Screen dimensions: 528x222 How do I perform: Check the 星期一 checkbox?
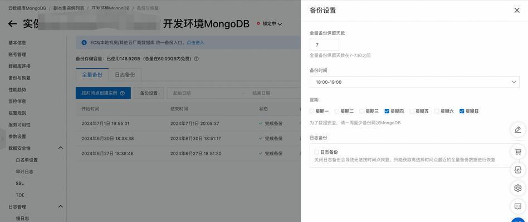point(312,111)
